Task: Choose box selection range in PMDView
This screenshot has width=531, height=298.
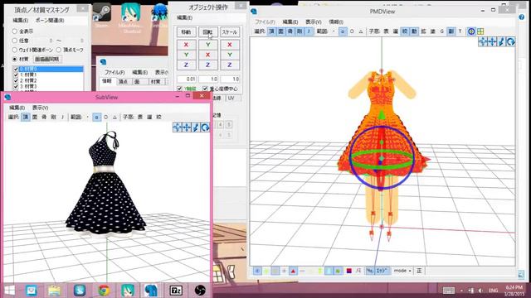Action: click(343, 31)
